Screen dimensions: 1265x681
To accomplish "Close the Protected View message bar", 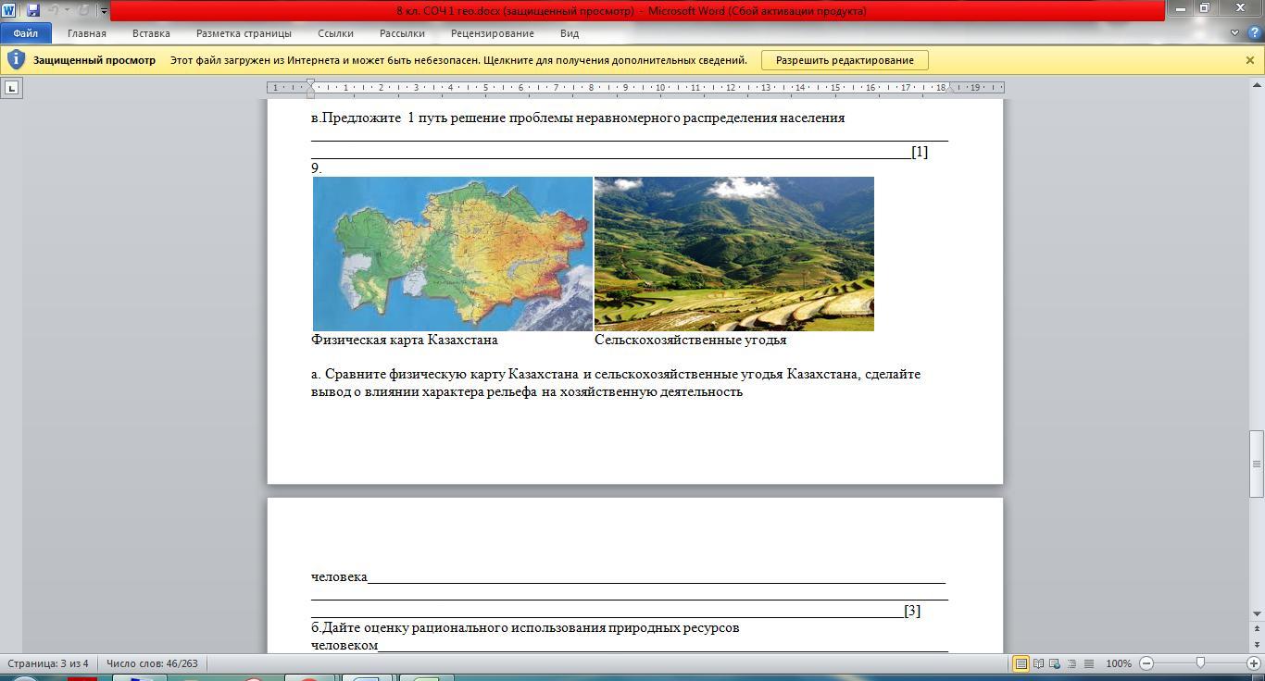I will pos(1249,60).
